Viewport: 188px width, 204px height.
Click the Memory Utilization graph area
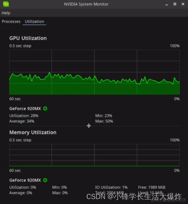(94, 155)
